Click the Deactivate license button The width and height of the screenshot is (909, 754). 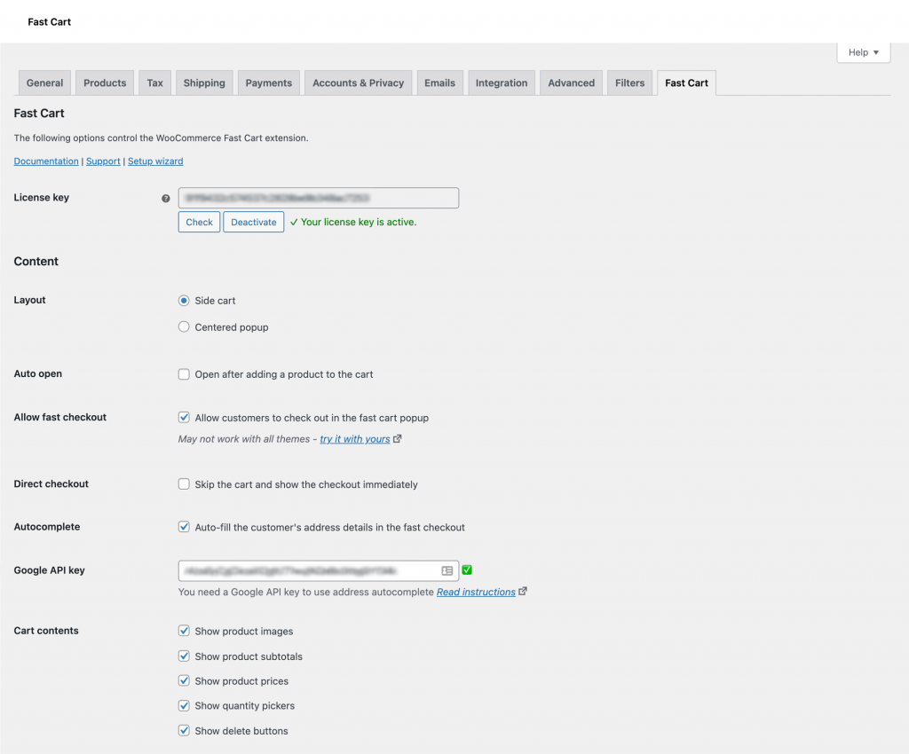[x=254, y=222]
